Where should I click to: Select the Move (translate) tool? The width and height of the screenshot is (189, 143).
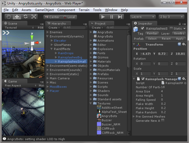(x=17, y=17)
